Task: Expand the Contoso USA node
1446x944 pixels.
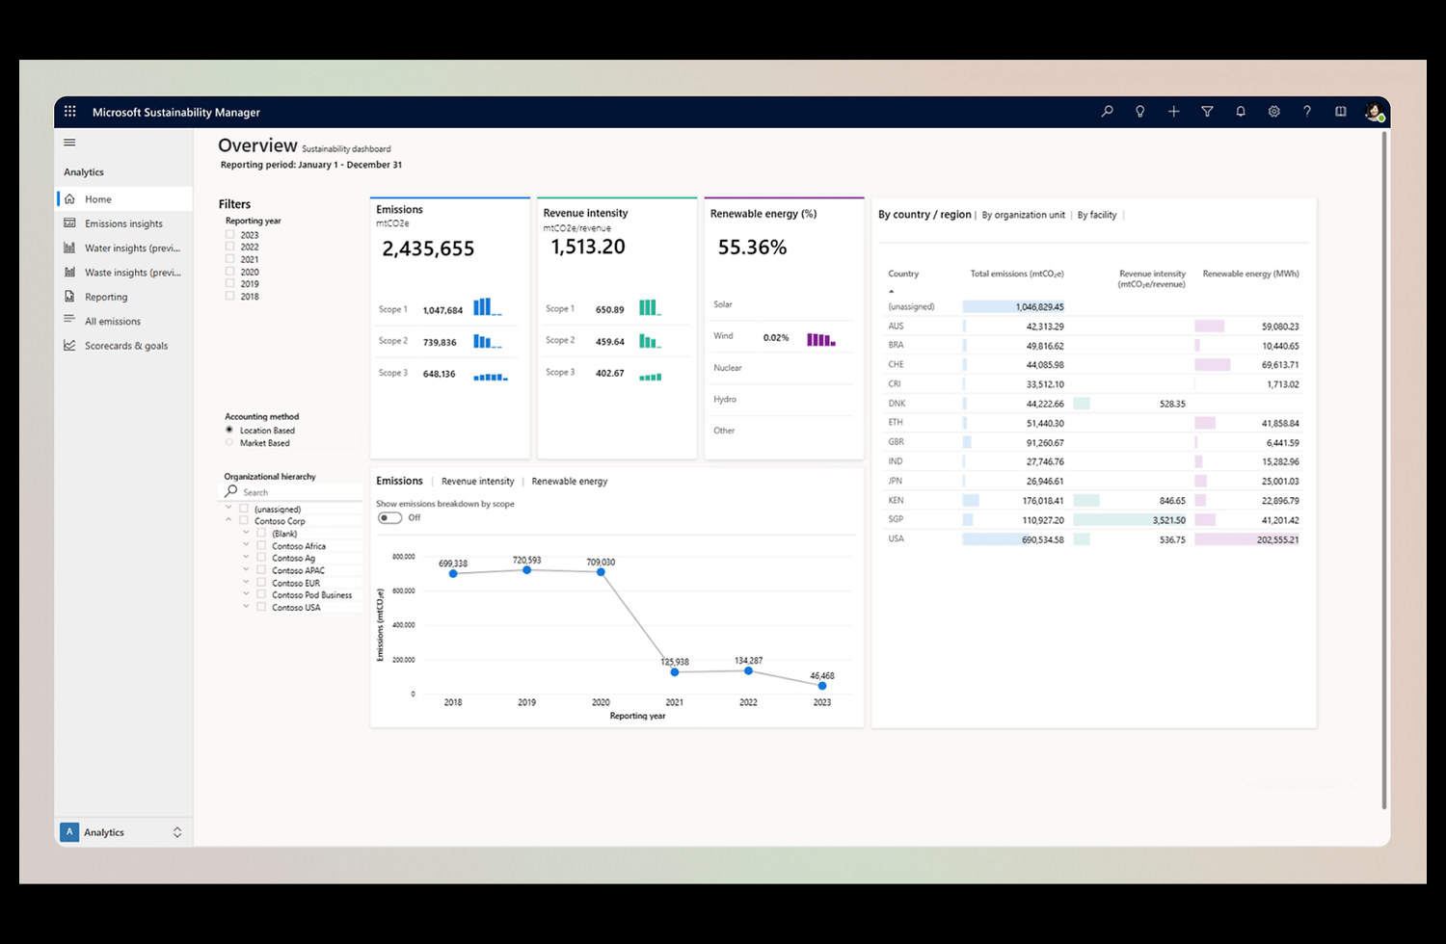Action: click(x=246, y=607)
